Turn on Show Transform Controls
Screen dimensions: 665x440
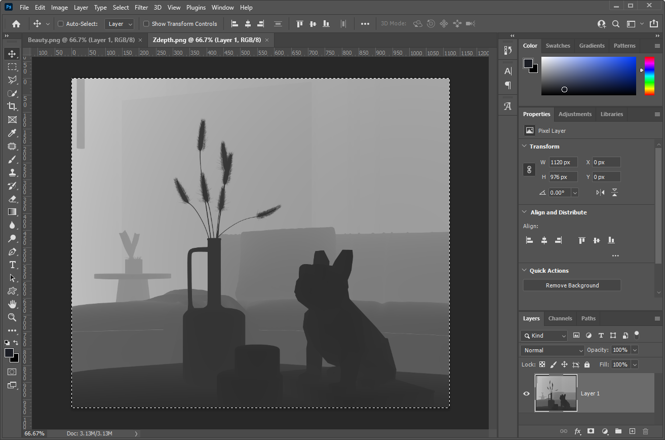[146, 23]
